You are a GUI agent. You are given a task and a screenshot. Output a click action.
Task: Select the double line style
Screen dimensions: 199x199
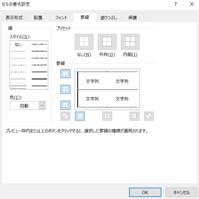[39, 86]
